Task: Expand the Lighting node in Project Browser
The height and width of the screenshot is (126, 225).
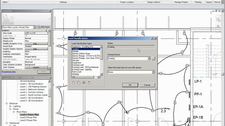Action: [10, 106]
